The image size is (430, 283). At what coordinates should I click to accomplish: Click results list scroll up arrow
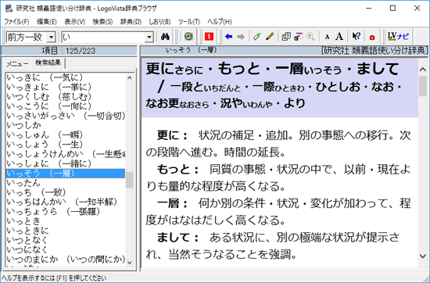pyautogui.click(x=130, y=78)
